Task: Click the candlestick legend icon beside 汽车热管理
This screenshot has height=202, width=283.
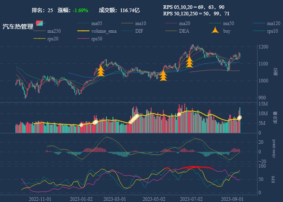Action: [39, 23]
